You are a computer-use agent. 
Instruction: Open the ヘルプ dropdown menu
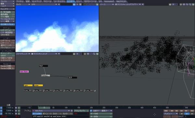[x=7, y=6]
